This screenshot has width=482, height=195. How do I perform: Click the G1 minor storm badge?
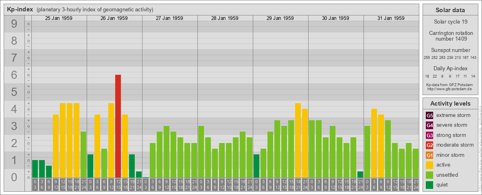click(x=429, y=155)
